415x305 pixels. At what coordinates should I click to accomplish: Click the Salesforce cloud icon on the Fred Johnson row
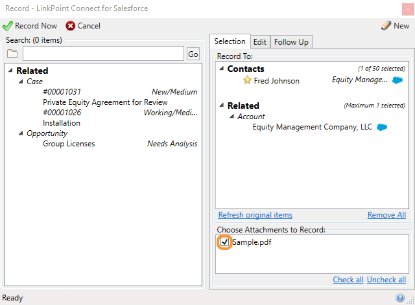(397, 80)
